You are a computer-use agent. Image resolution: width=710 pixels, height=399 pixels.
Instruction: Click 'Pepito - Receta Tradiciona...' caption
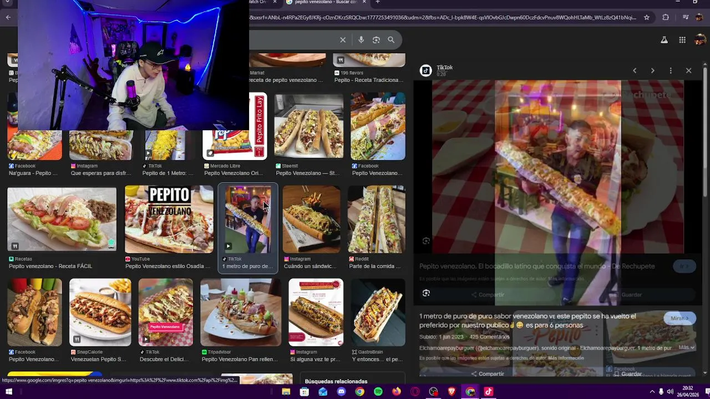[x=369, y=80]
